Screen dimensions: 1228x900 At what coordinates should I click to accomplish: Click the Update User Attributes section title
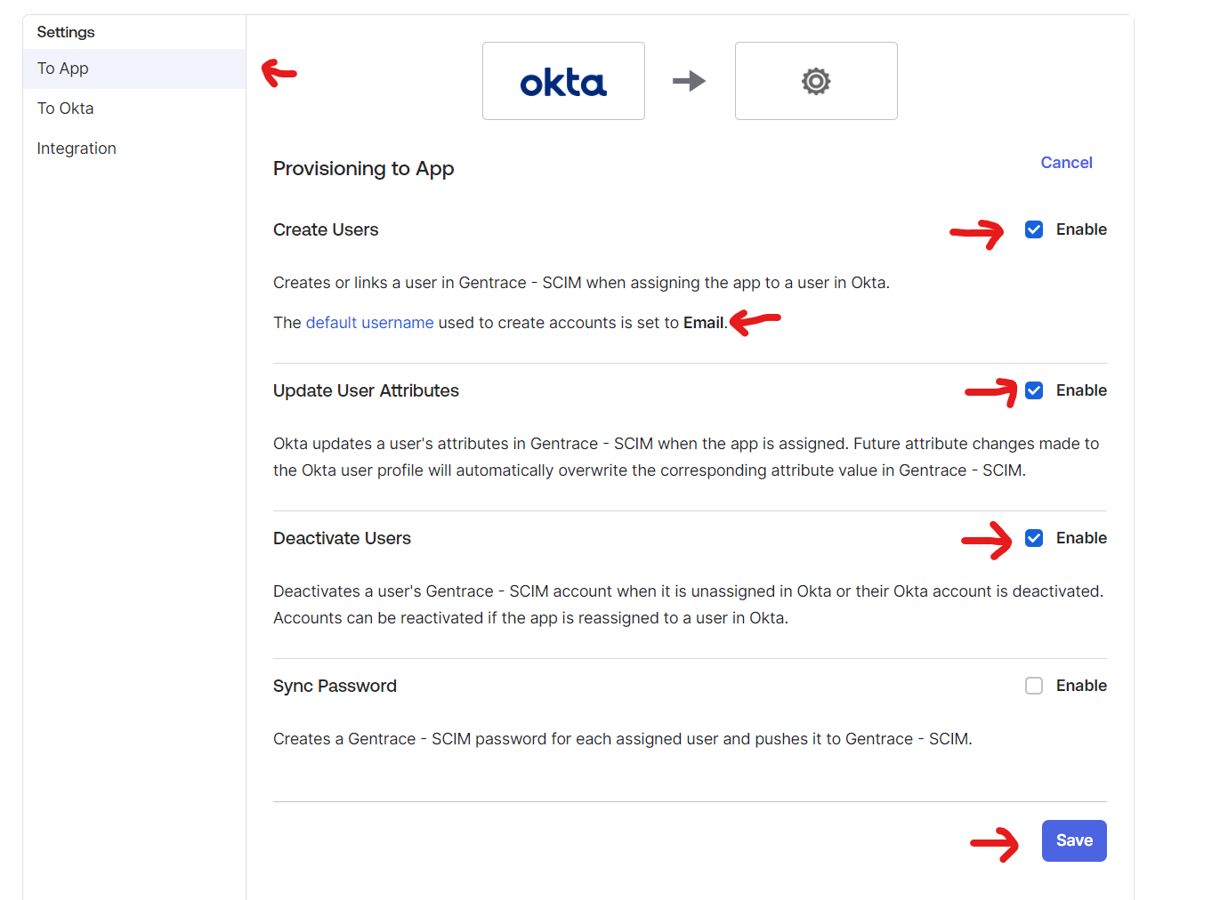point(366,390)
